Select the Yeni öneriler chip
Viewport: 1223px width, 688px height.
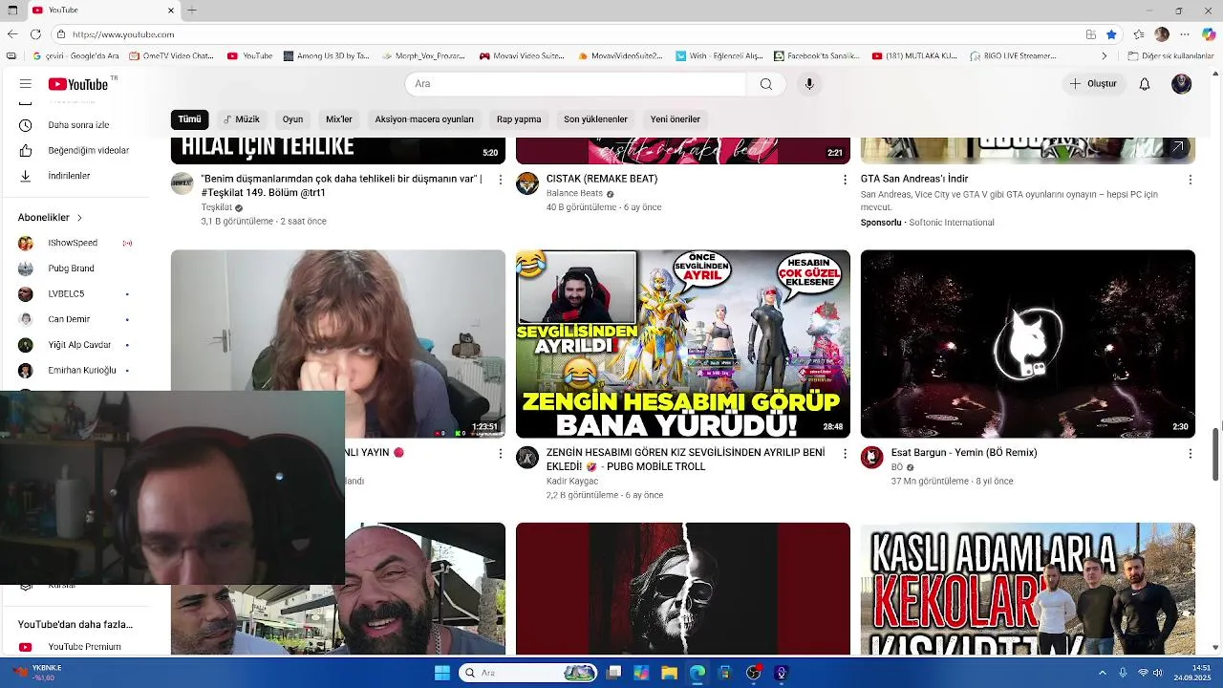pos(676,119)
